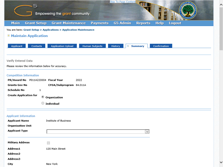This screenshot has width=223, height=167.
Task: Open the Payments menu
Action: pos(100,23)
